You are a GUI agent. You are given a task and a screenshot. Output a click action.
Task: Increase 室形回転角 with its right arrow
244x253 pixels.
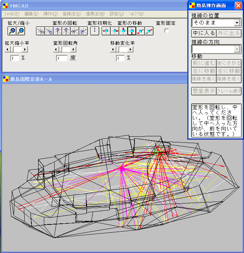pos(73,49)
